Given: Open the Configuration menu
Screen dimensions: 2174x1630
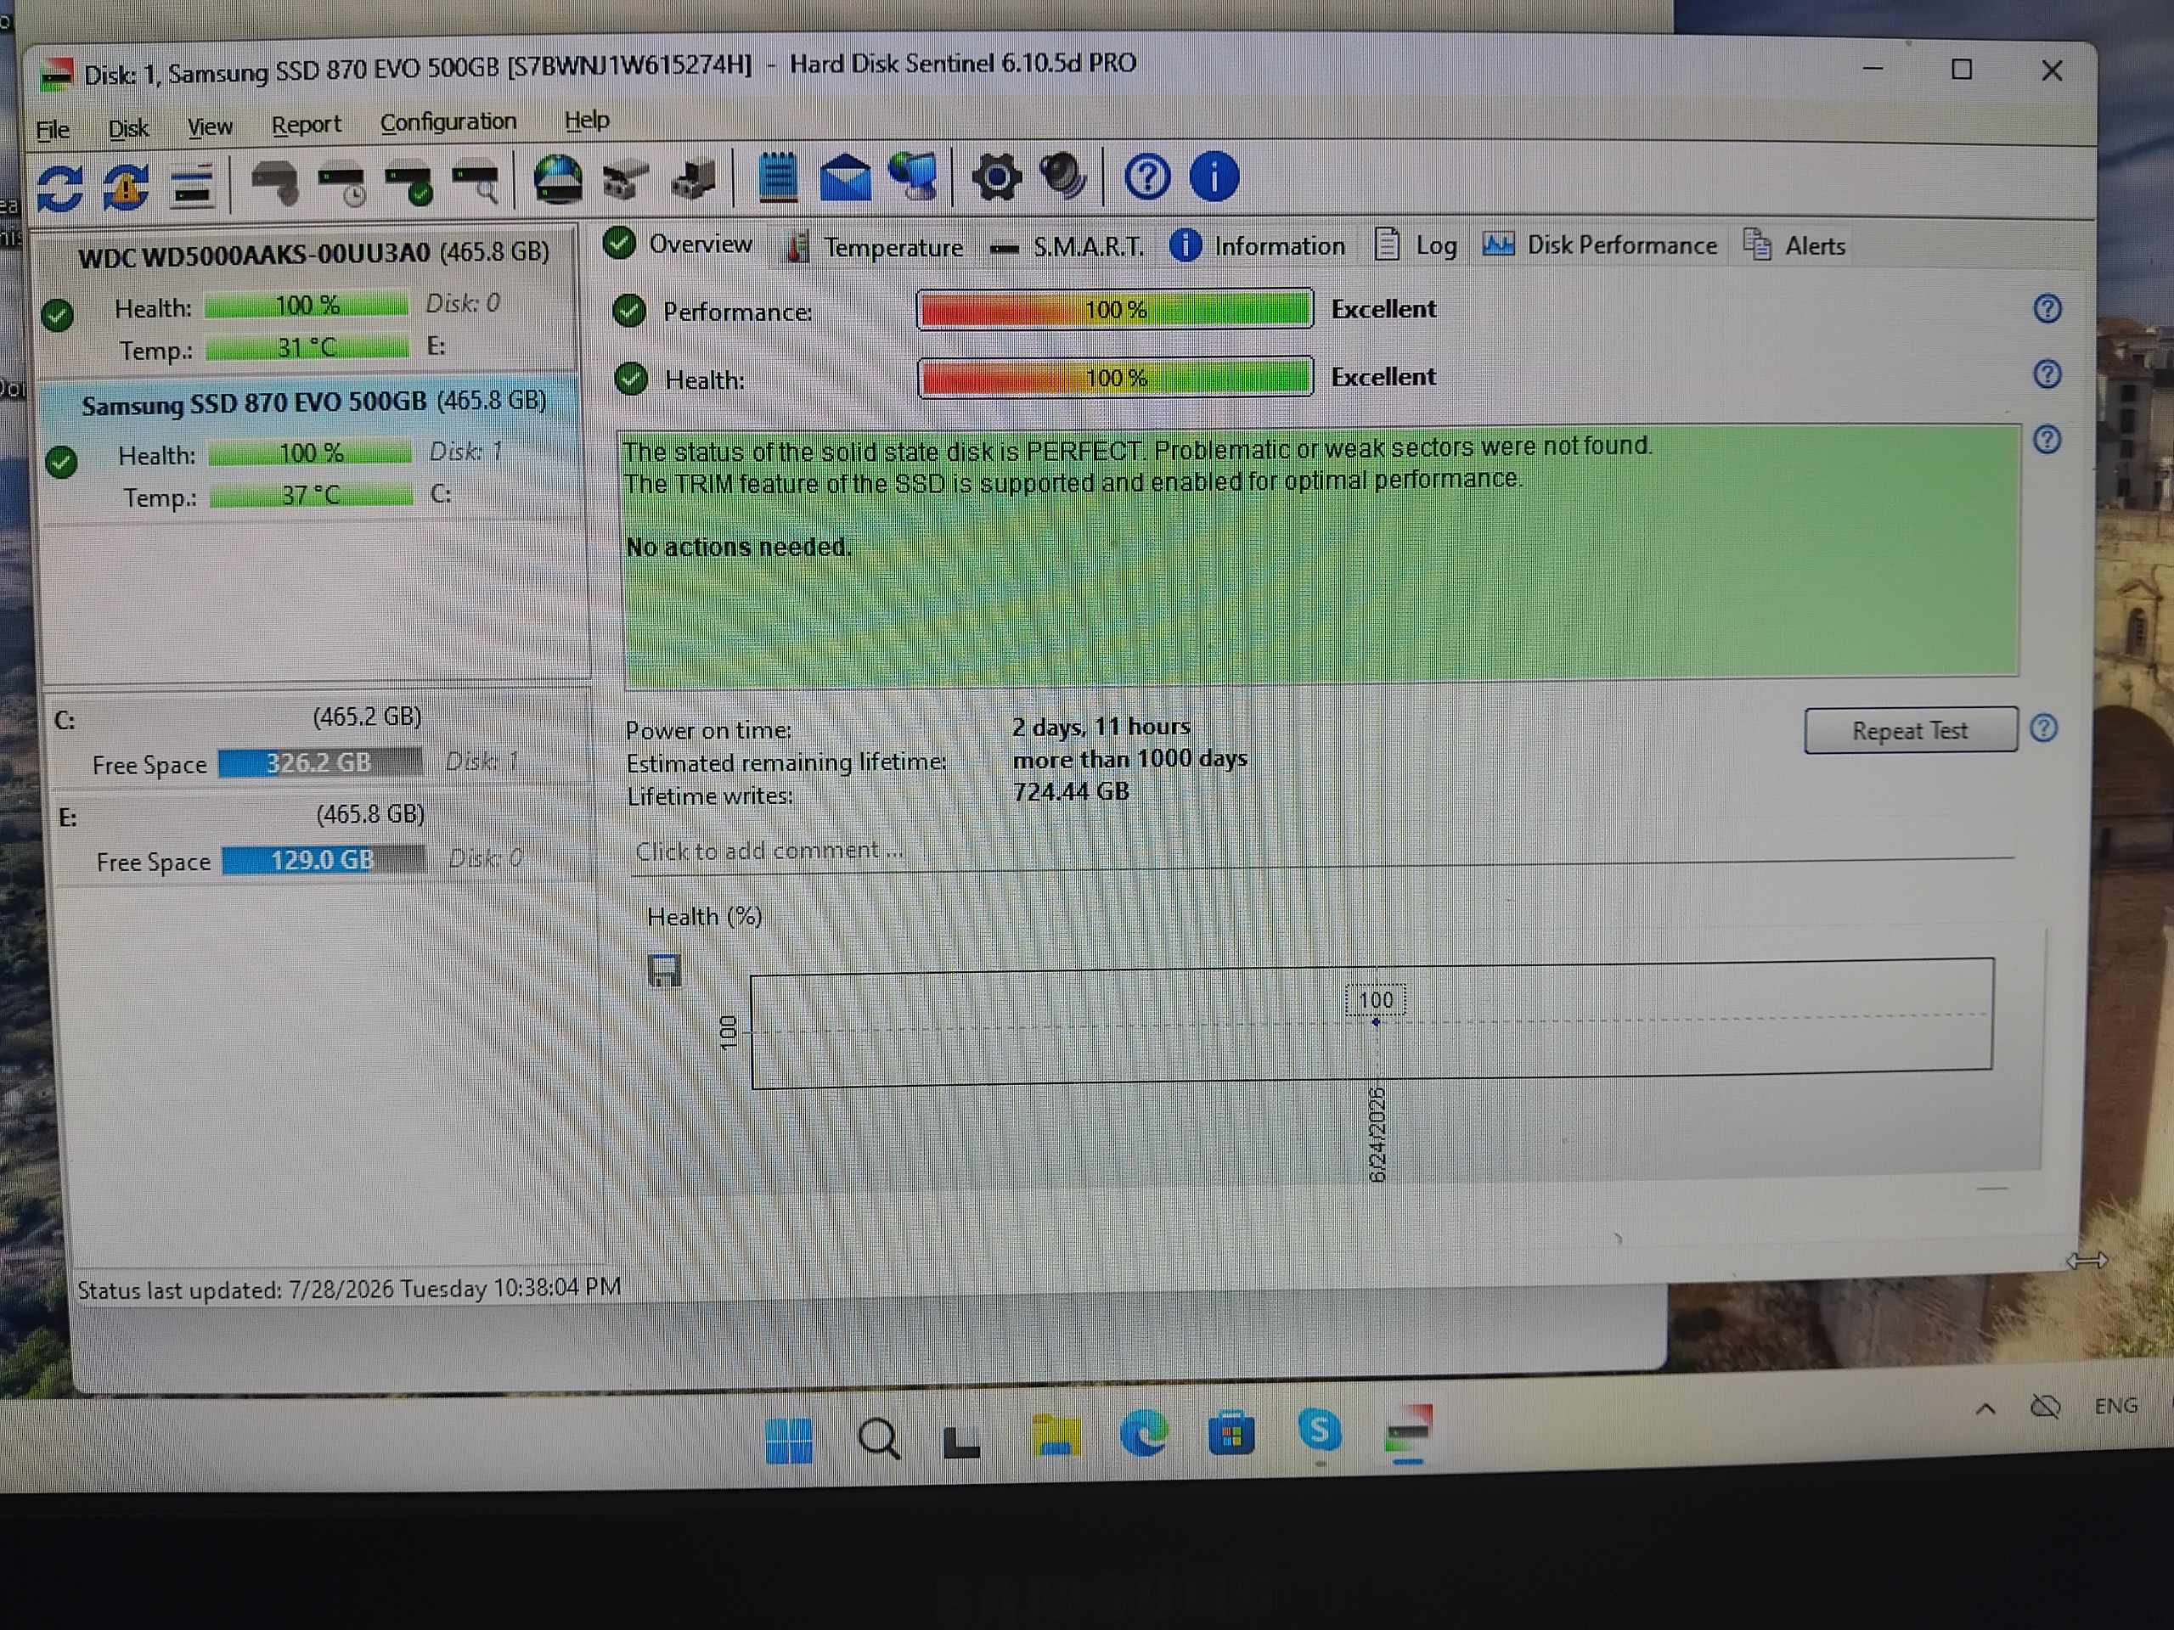Looking at the screenshot, I should point(448,122).
